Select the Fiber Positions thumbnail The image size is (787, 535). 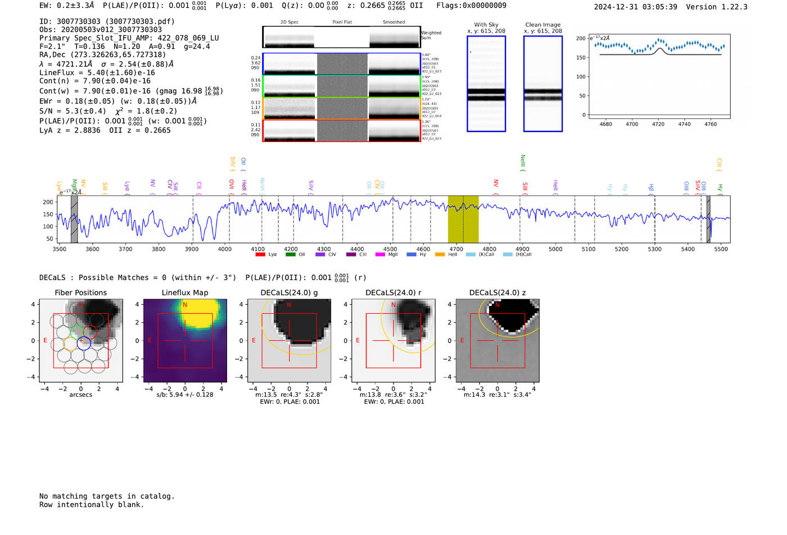pos(81,341)
